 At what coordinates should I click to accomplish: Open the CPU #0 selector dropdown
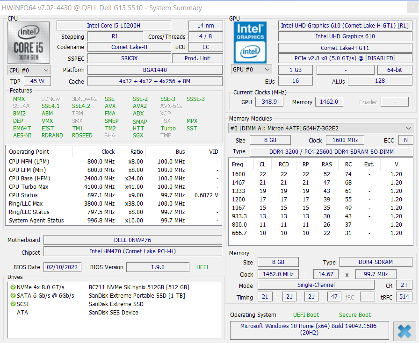(29, 70)
